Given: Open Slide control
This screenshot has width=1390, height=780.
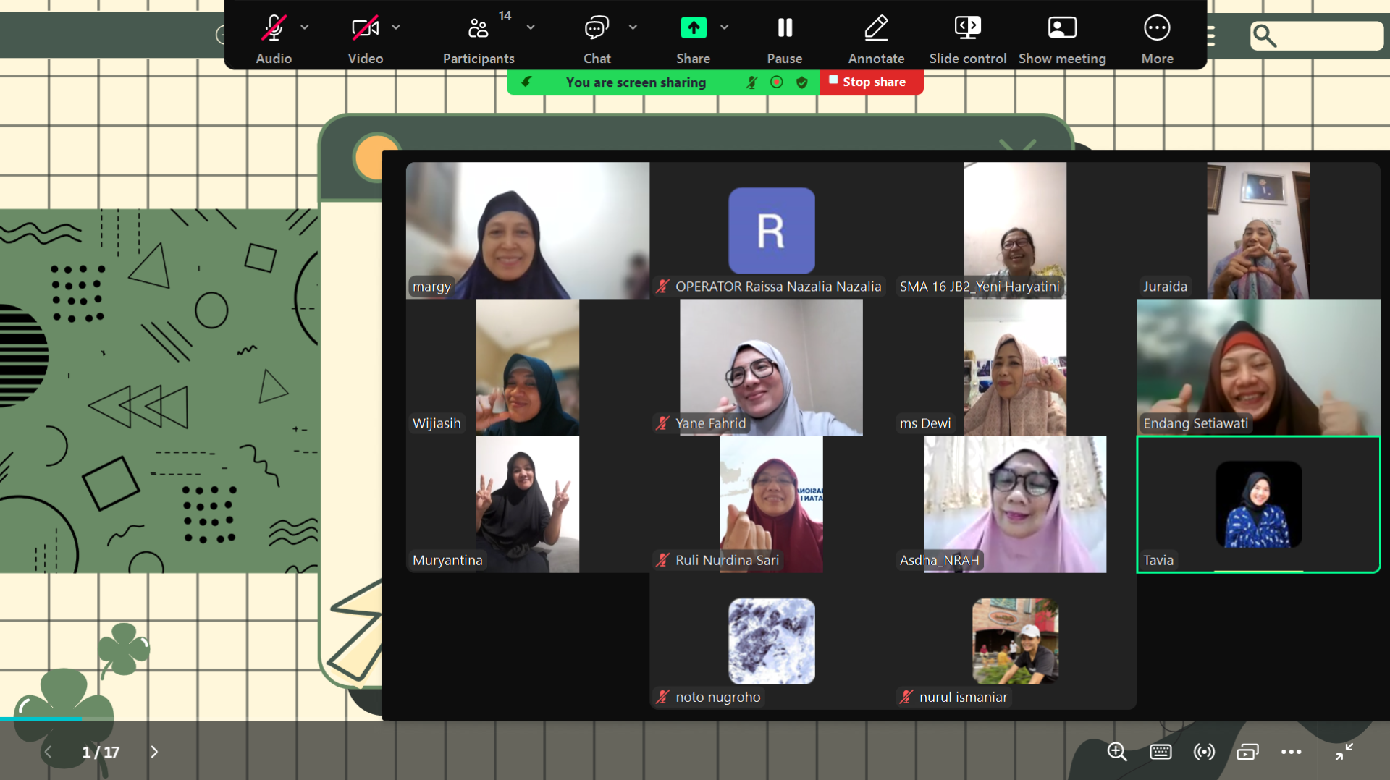Looking at the screenshot, I should coord(967,29).
